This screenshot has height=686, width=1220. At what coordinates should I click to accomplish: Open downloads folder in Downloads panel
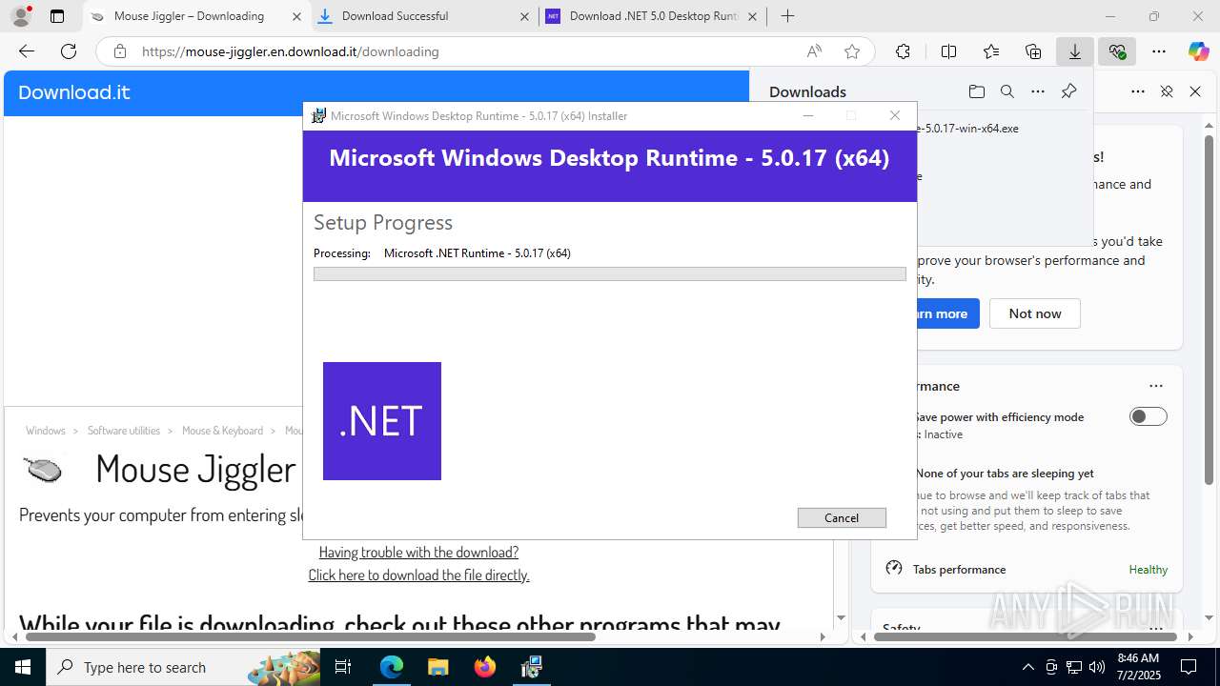point(976,91)
